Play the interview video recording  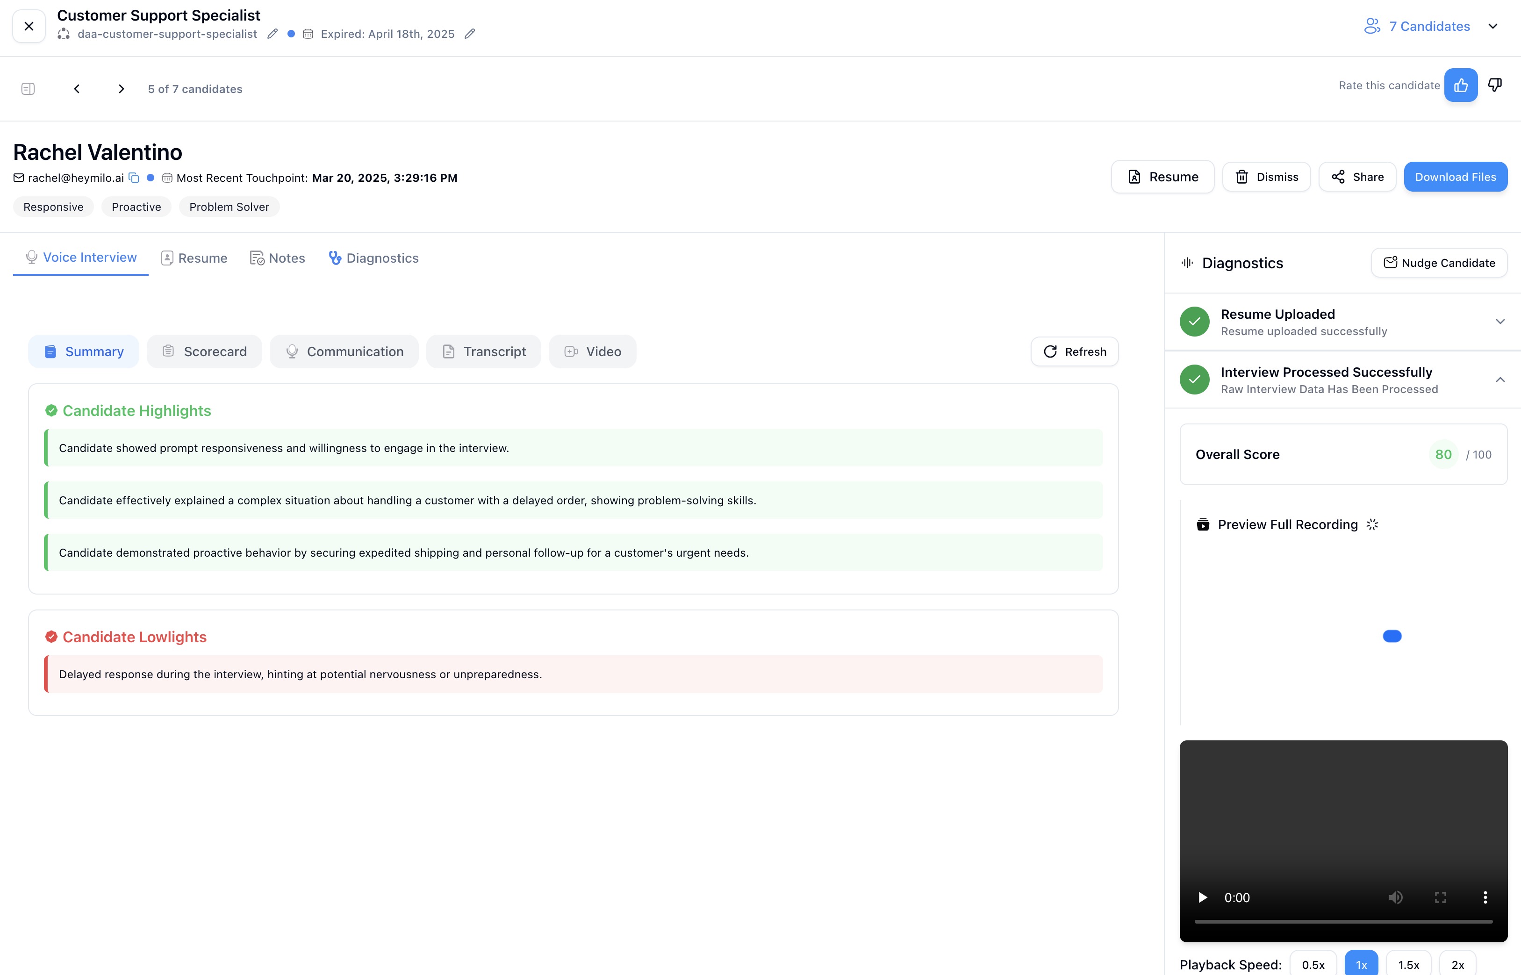[1203, 897]
